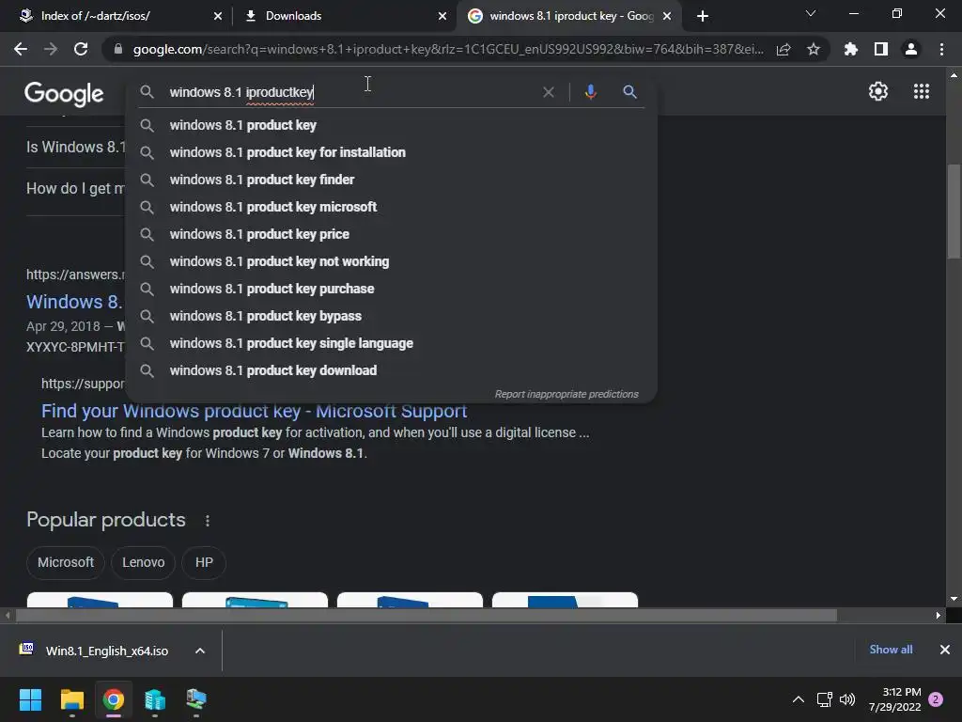View site lock information icon
962x722 pixels.
click(118, 49)
